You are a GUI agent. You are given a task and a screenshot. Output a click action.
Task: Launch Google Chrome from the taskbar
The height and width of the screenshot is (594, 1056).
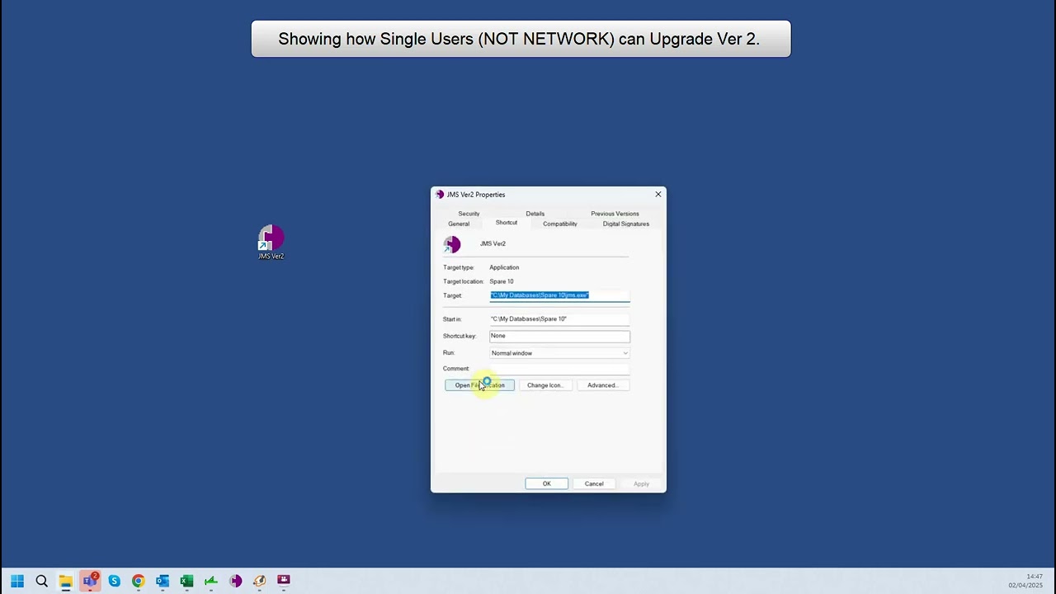pos(138,581)
